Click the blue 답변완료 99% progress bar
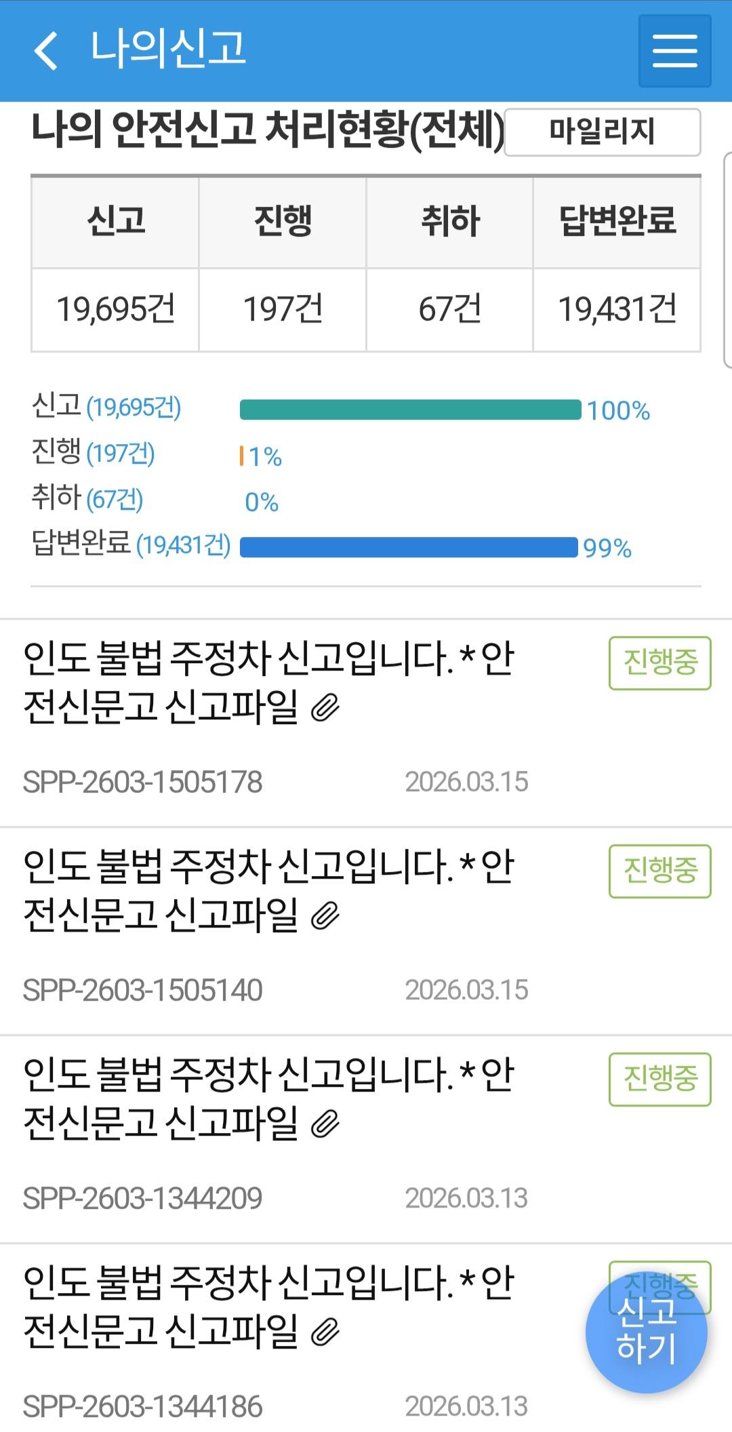Viewport: 732px width, 1432px height. click(409, 547)
